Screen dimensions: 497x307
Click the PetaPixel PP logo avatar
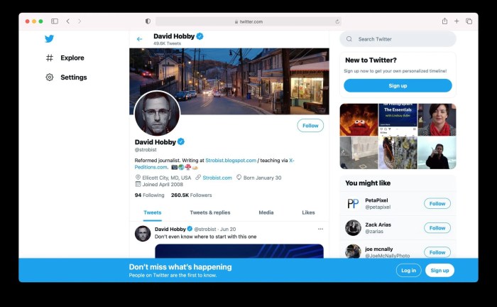pos(353,204)
